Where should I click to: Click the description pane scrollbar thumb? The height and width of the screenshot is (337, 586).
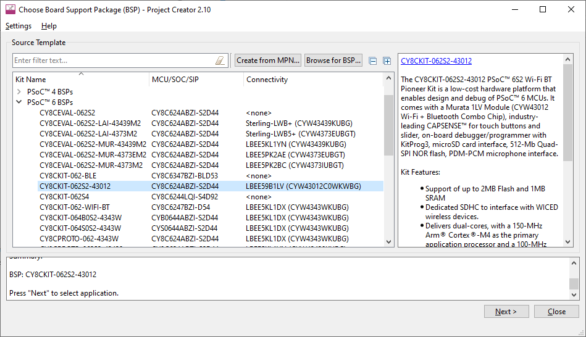(567, 112)
